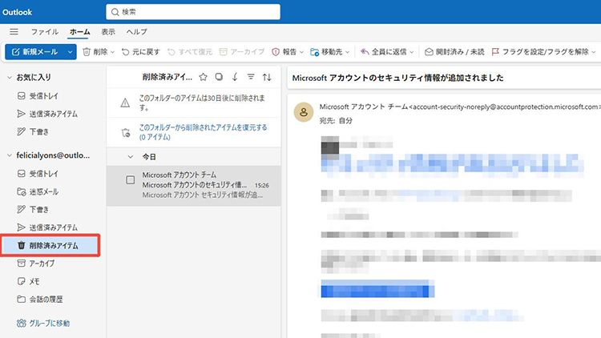Open the hamburger navigation menu
601x338 pixels.
14,31
